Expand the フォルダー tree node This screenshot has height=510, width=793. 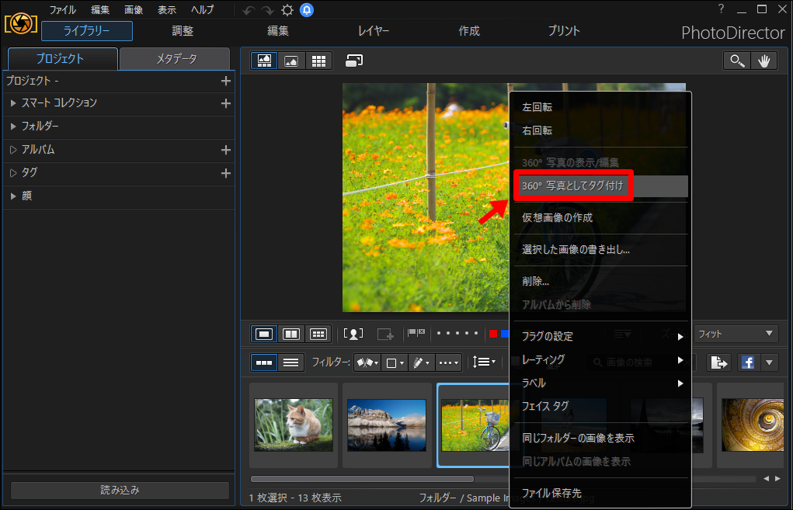point(13,127)
